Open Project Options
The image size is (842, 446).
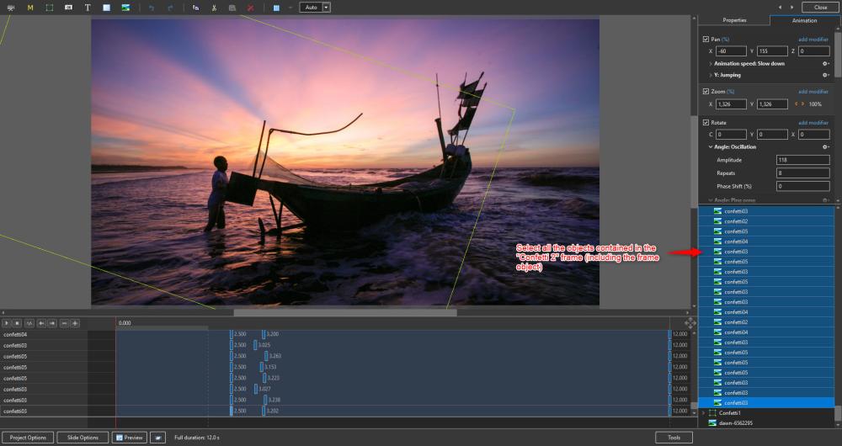coord(28,438)
